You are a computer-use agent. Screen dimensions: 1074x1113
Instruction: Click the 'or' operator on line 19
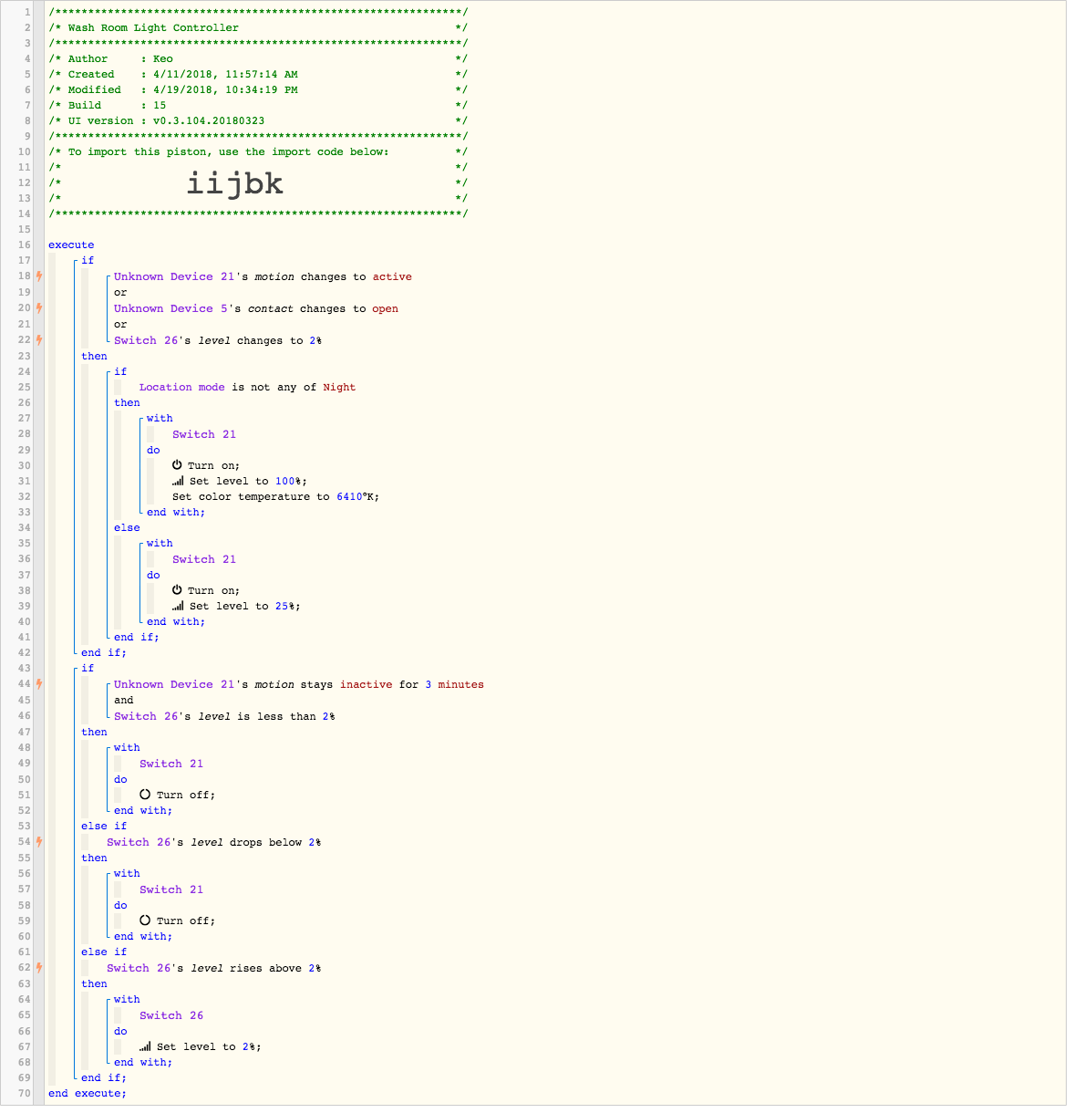pyautogui.click(x=120, y=292)
